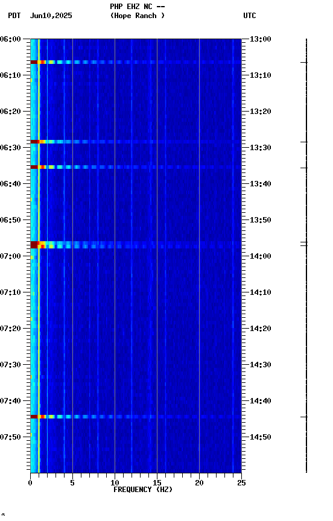Viewport: 333px width, 521px height.
Task: Click the 06:10 PDT time label
Action: tap(10, 75)
